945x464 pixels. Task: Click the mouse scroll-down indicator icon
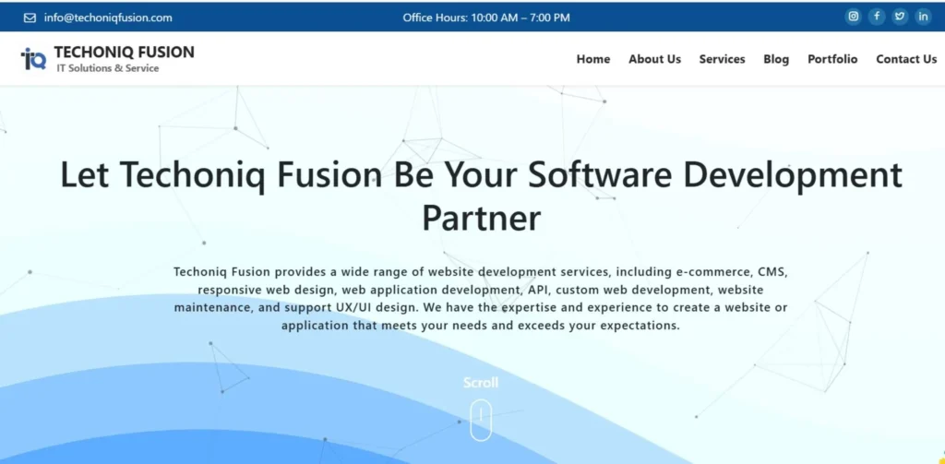(x=481, y=420)
